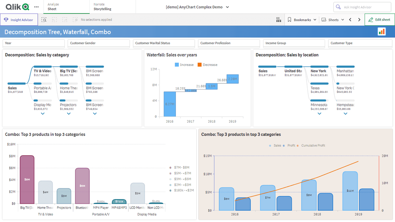Click the bar chart icon in title bar

(382, 32)
